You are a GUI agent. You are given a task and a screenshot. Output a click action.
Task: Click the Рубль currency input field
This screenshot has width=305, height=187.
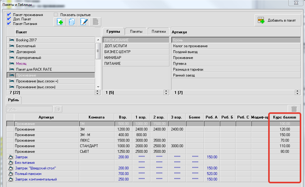pos(29,109)
